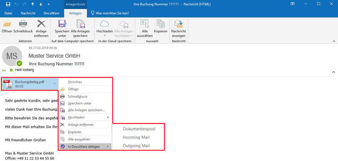Click Alle Anlagen hochladen ribbon button
The width and height of the screenshot is (338, 161).
click(124, 29)
